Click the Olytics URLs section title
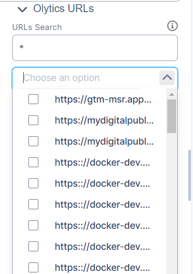The image size is (193, 274). 64,8
